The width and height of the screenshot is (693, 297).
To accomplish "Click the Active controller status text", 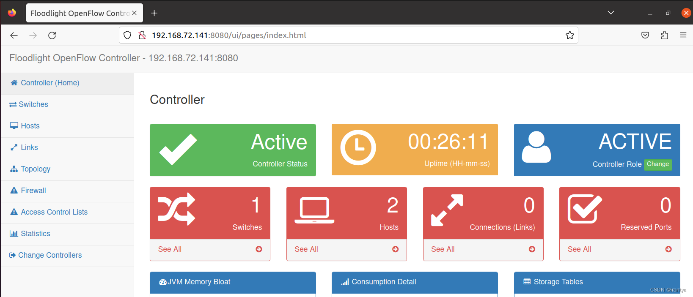I will pos(279,142).
